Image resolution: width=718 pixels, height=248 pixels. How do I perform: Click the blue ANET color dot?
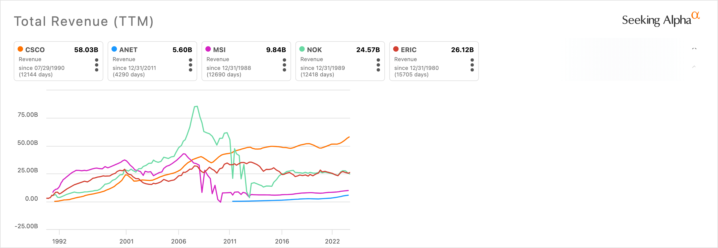(x=114, y=49)
